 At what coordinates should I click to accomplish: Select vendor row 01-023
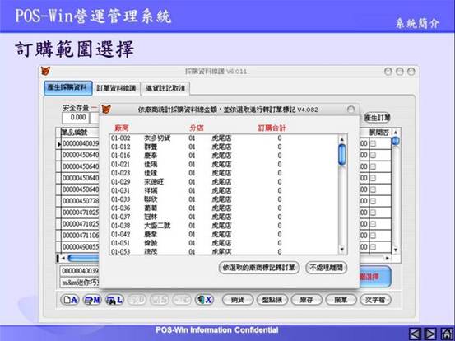click(x=224, y=173)
